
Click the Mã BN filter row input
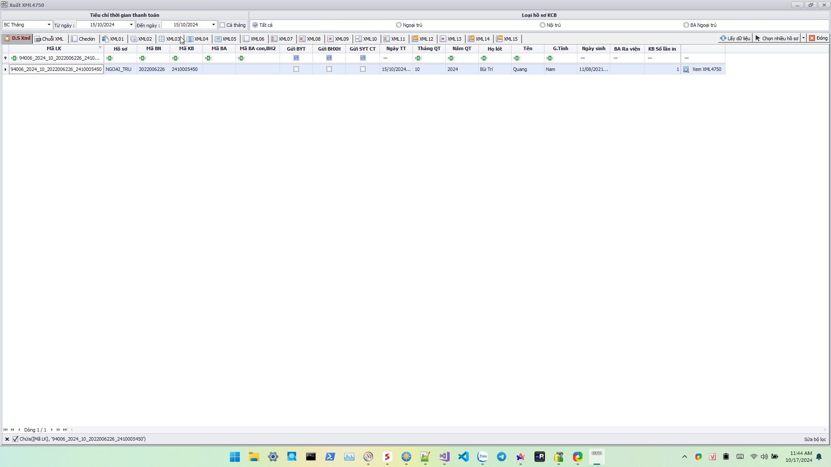point(156,58)
